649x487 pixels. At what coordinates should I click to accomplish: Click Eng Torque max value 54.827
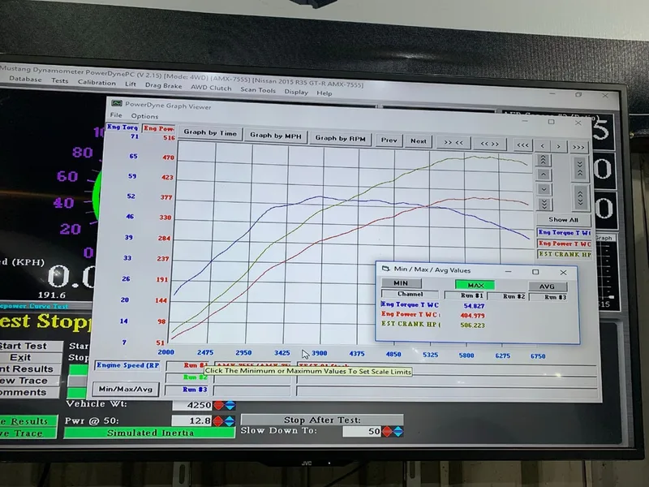coord(474,306)
